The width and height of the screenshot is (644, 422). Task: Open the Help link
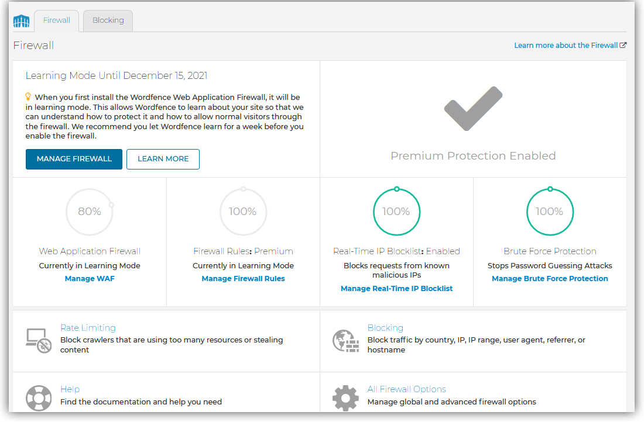pyautogui.click(x=70, y=389)
